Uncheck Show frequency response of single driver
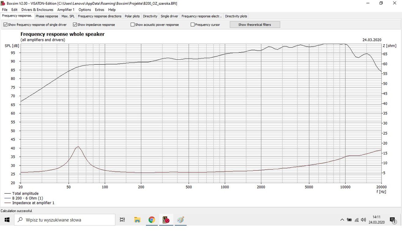This screenshot has height=235, width=402. pyautogui.click(x=6, y=25)
